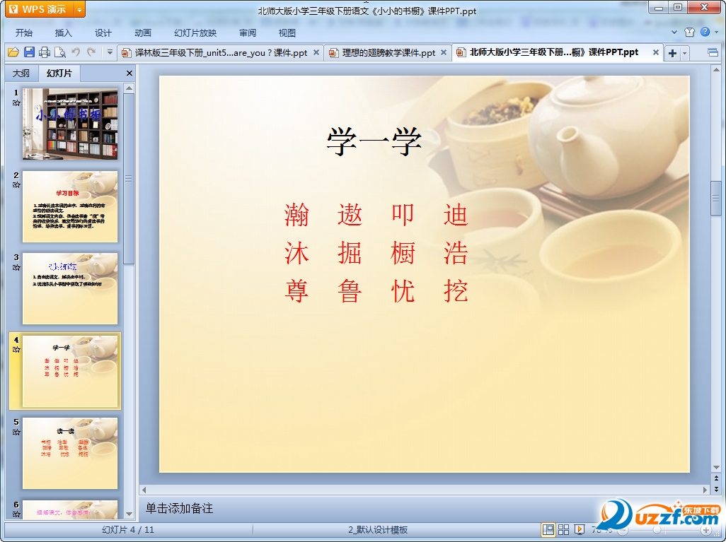Viewport: 726px width, 542px height.
Task: Expand the small arrow beside help icon
Action: coord(716,32)
